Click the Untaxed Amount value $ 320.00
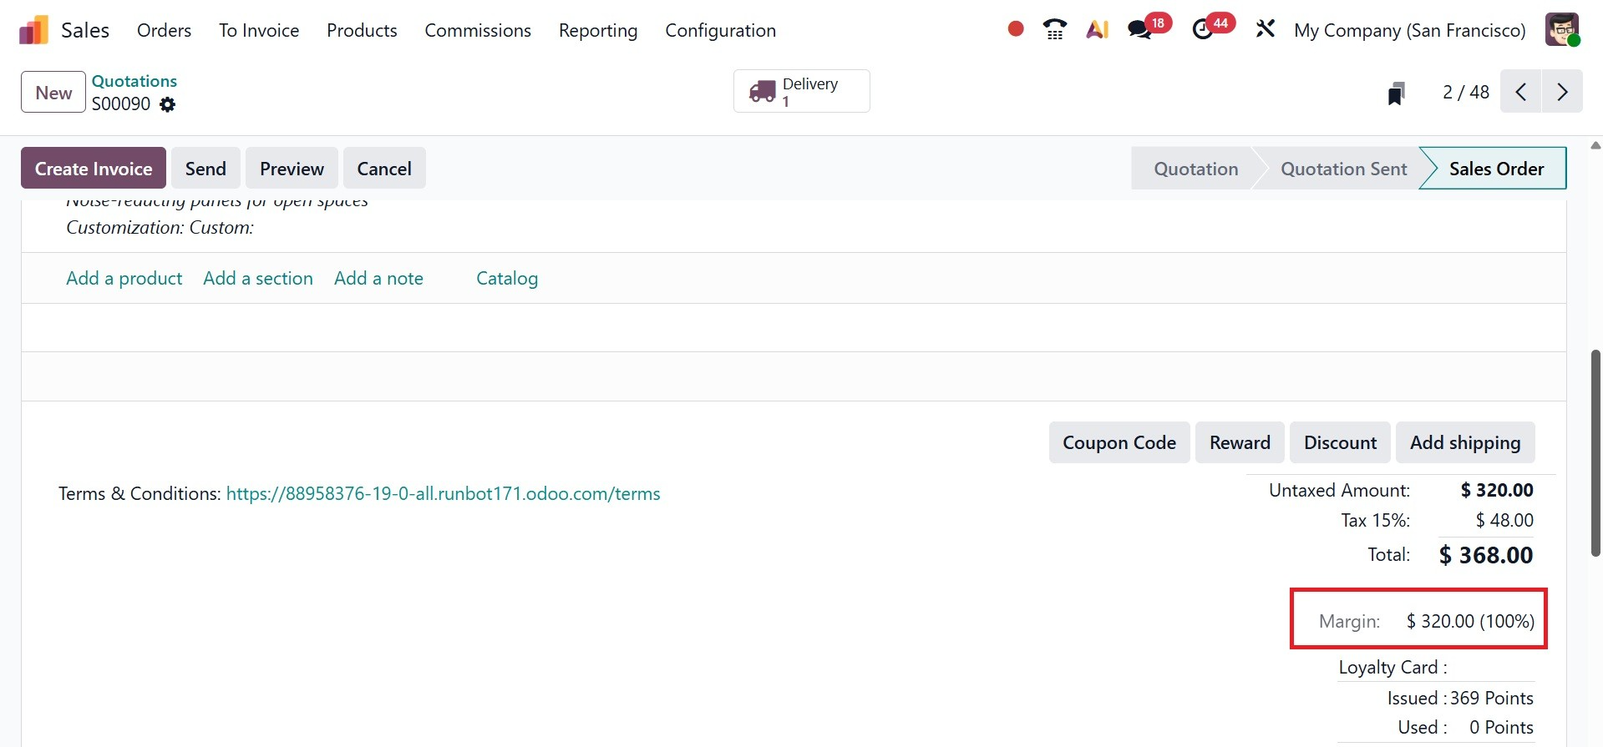This screenshot has height=747, width=1603. point(1497,490)
